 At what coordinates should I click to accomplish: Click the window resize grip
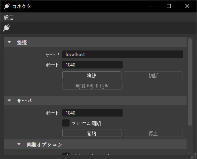coord(193,156)
